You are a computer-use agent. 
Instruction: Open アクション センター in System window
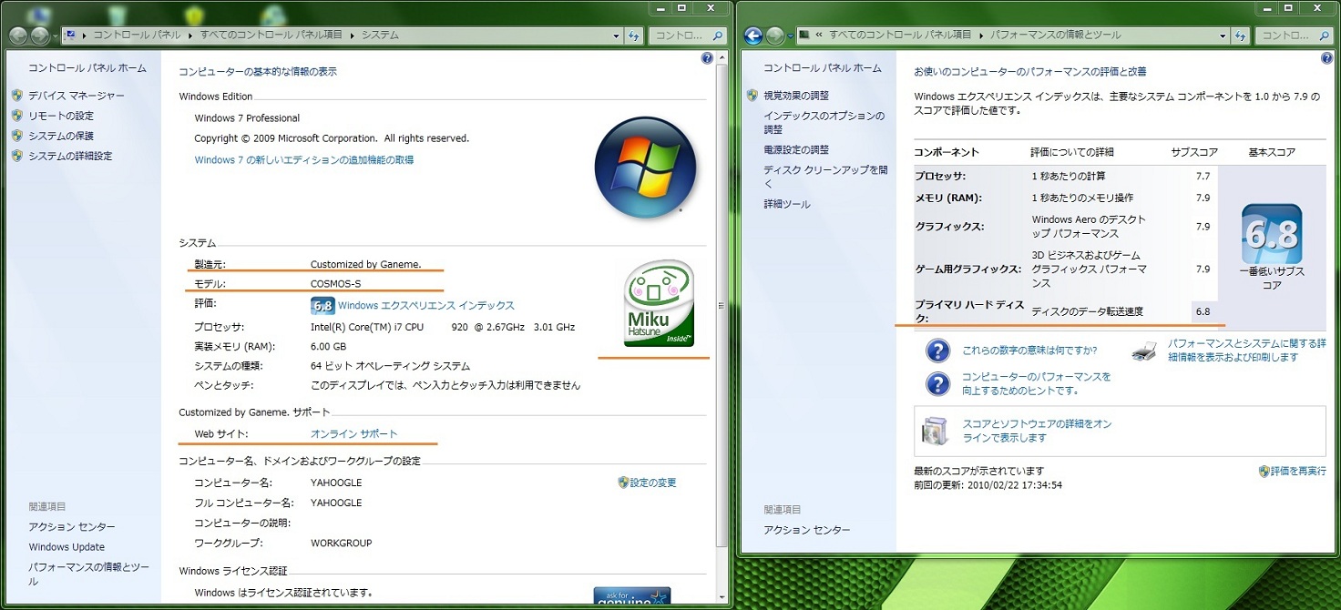[x=72, y=527]
